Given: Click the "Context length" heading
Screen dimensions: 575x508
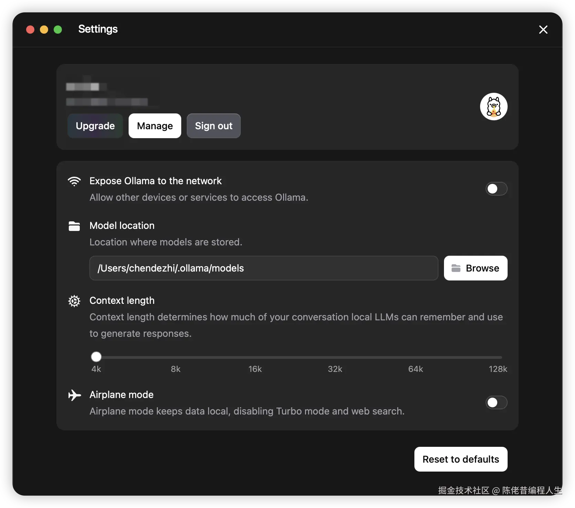Looking at the screenshot, I should coord(122,301).
